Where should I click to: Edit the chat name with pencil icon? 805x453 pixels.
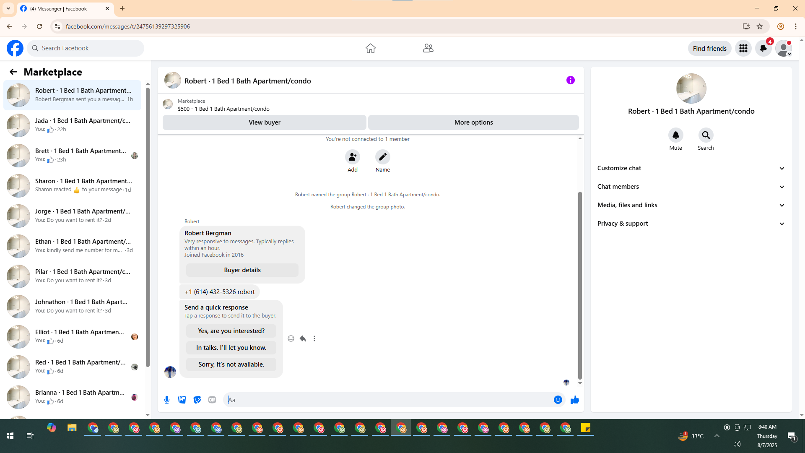tap(383, 157)
